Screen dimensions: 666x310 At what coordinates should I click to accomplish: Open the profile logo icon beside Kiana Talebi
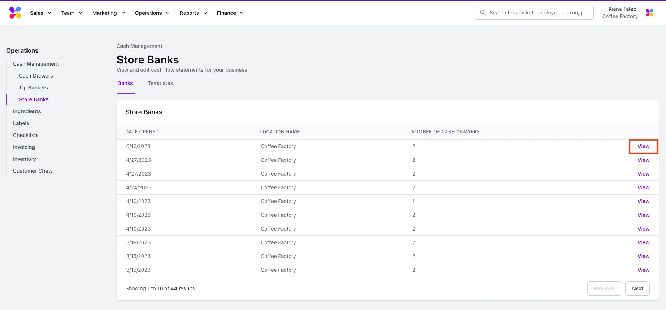tap(650, 13)
